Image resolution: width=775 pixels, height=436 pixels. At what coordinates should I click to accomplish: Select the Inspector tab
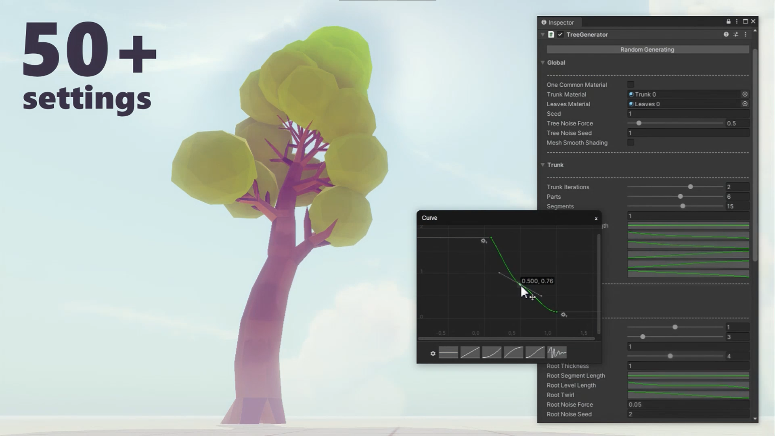click(561, 22)
